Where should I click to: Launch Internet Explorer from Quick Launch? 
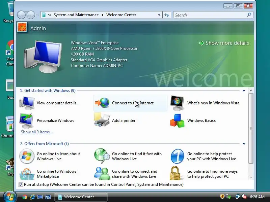[32, 197]
